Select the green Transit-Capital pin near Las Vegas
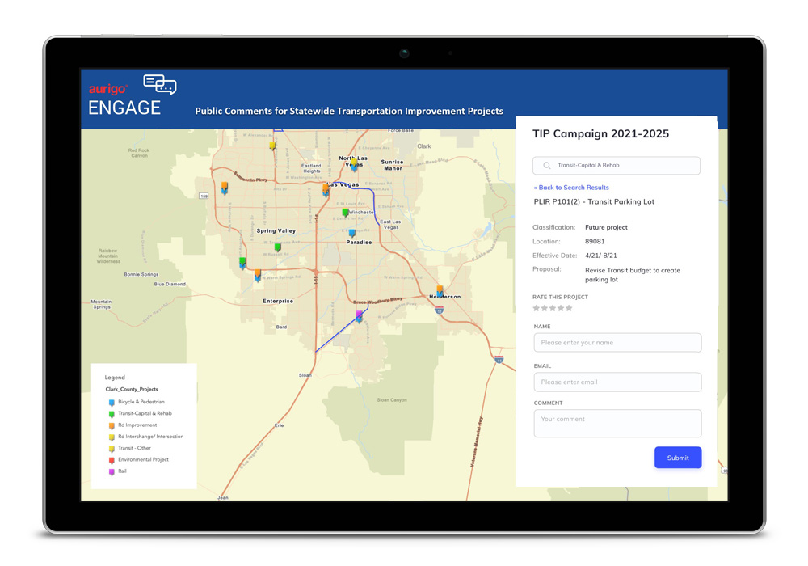The height and width of the screenshot is (566, 808). point(344,212)
